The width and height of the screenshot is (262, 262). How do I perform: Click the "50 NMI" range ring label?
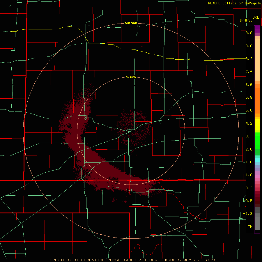131,77
